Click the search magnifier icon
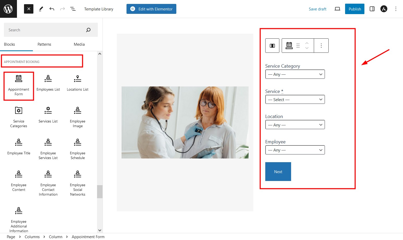This screenshot has width=403, height=240. pos(88,30)
